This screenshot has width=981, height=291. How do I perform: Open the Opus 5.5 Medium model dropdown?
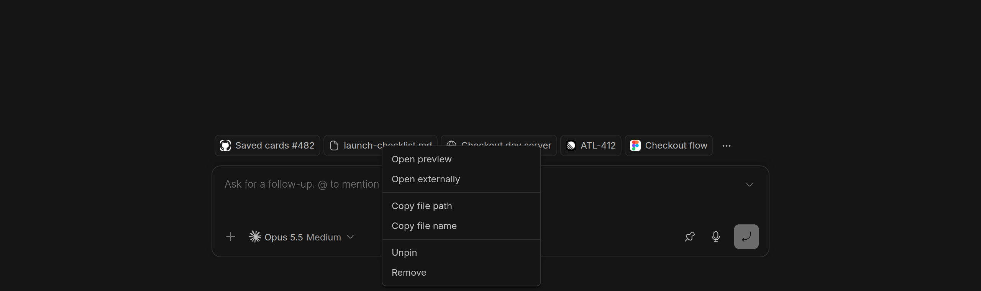pyautogui.click(x=302, y=237)
